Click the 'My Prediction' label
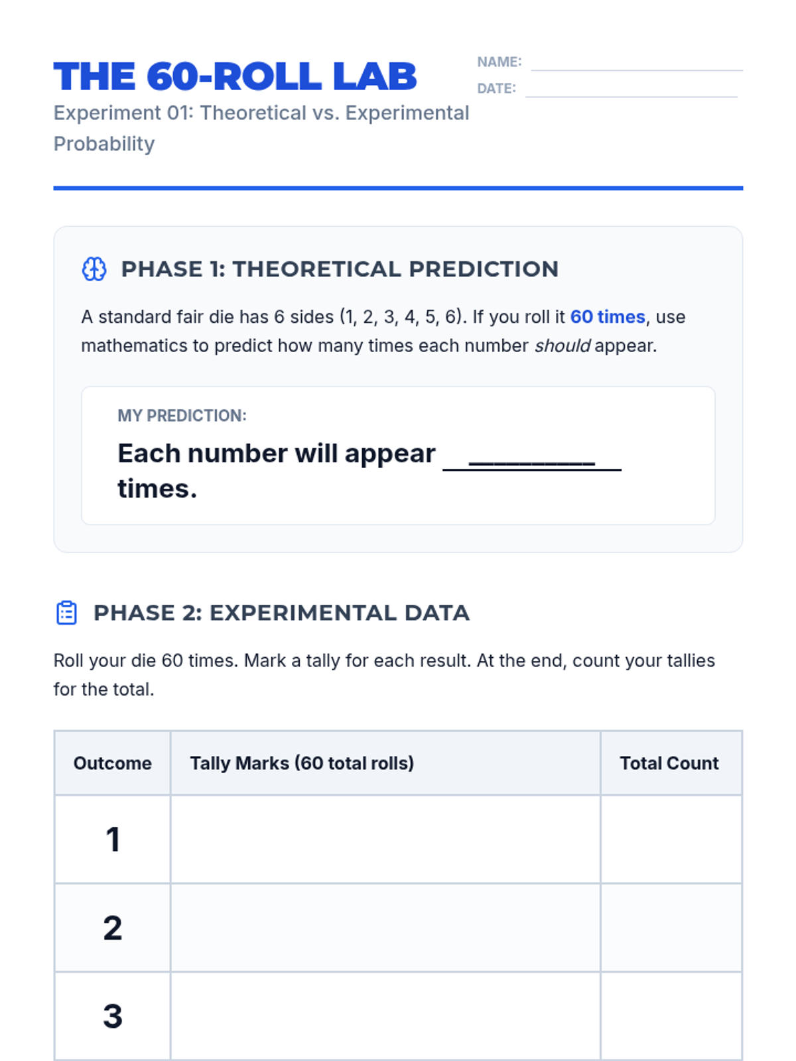Image resolution: width=796 pixels, height=1061 pixels. point(182,416)
